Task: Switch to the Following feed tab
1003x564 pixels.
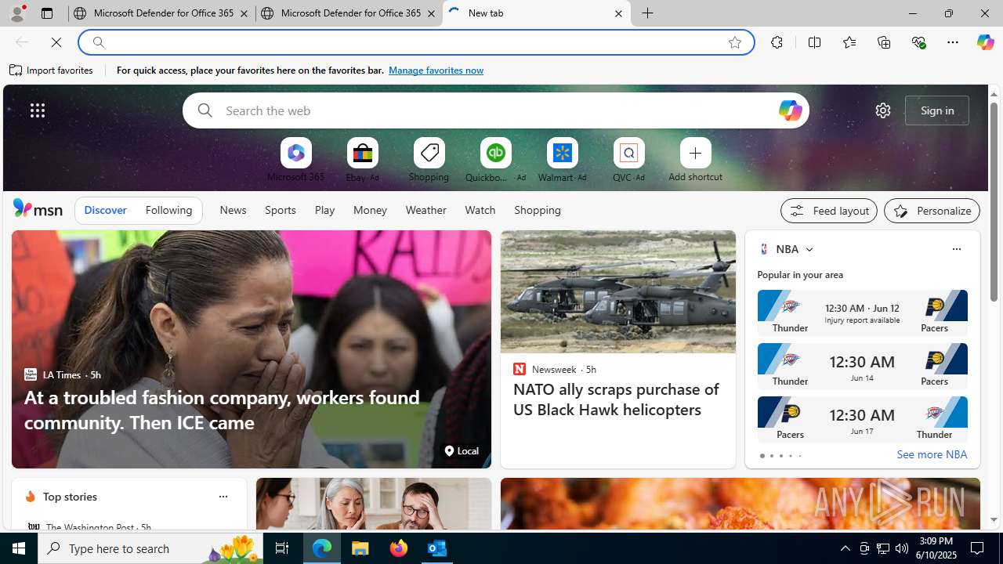Action: (168, 210)
